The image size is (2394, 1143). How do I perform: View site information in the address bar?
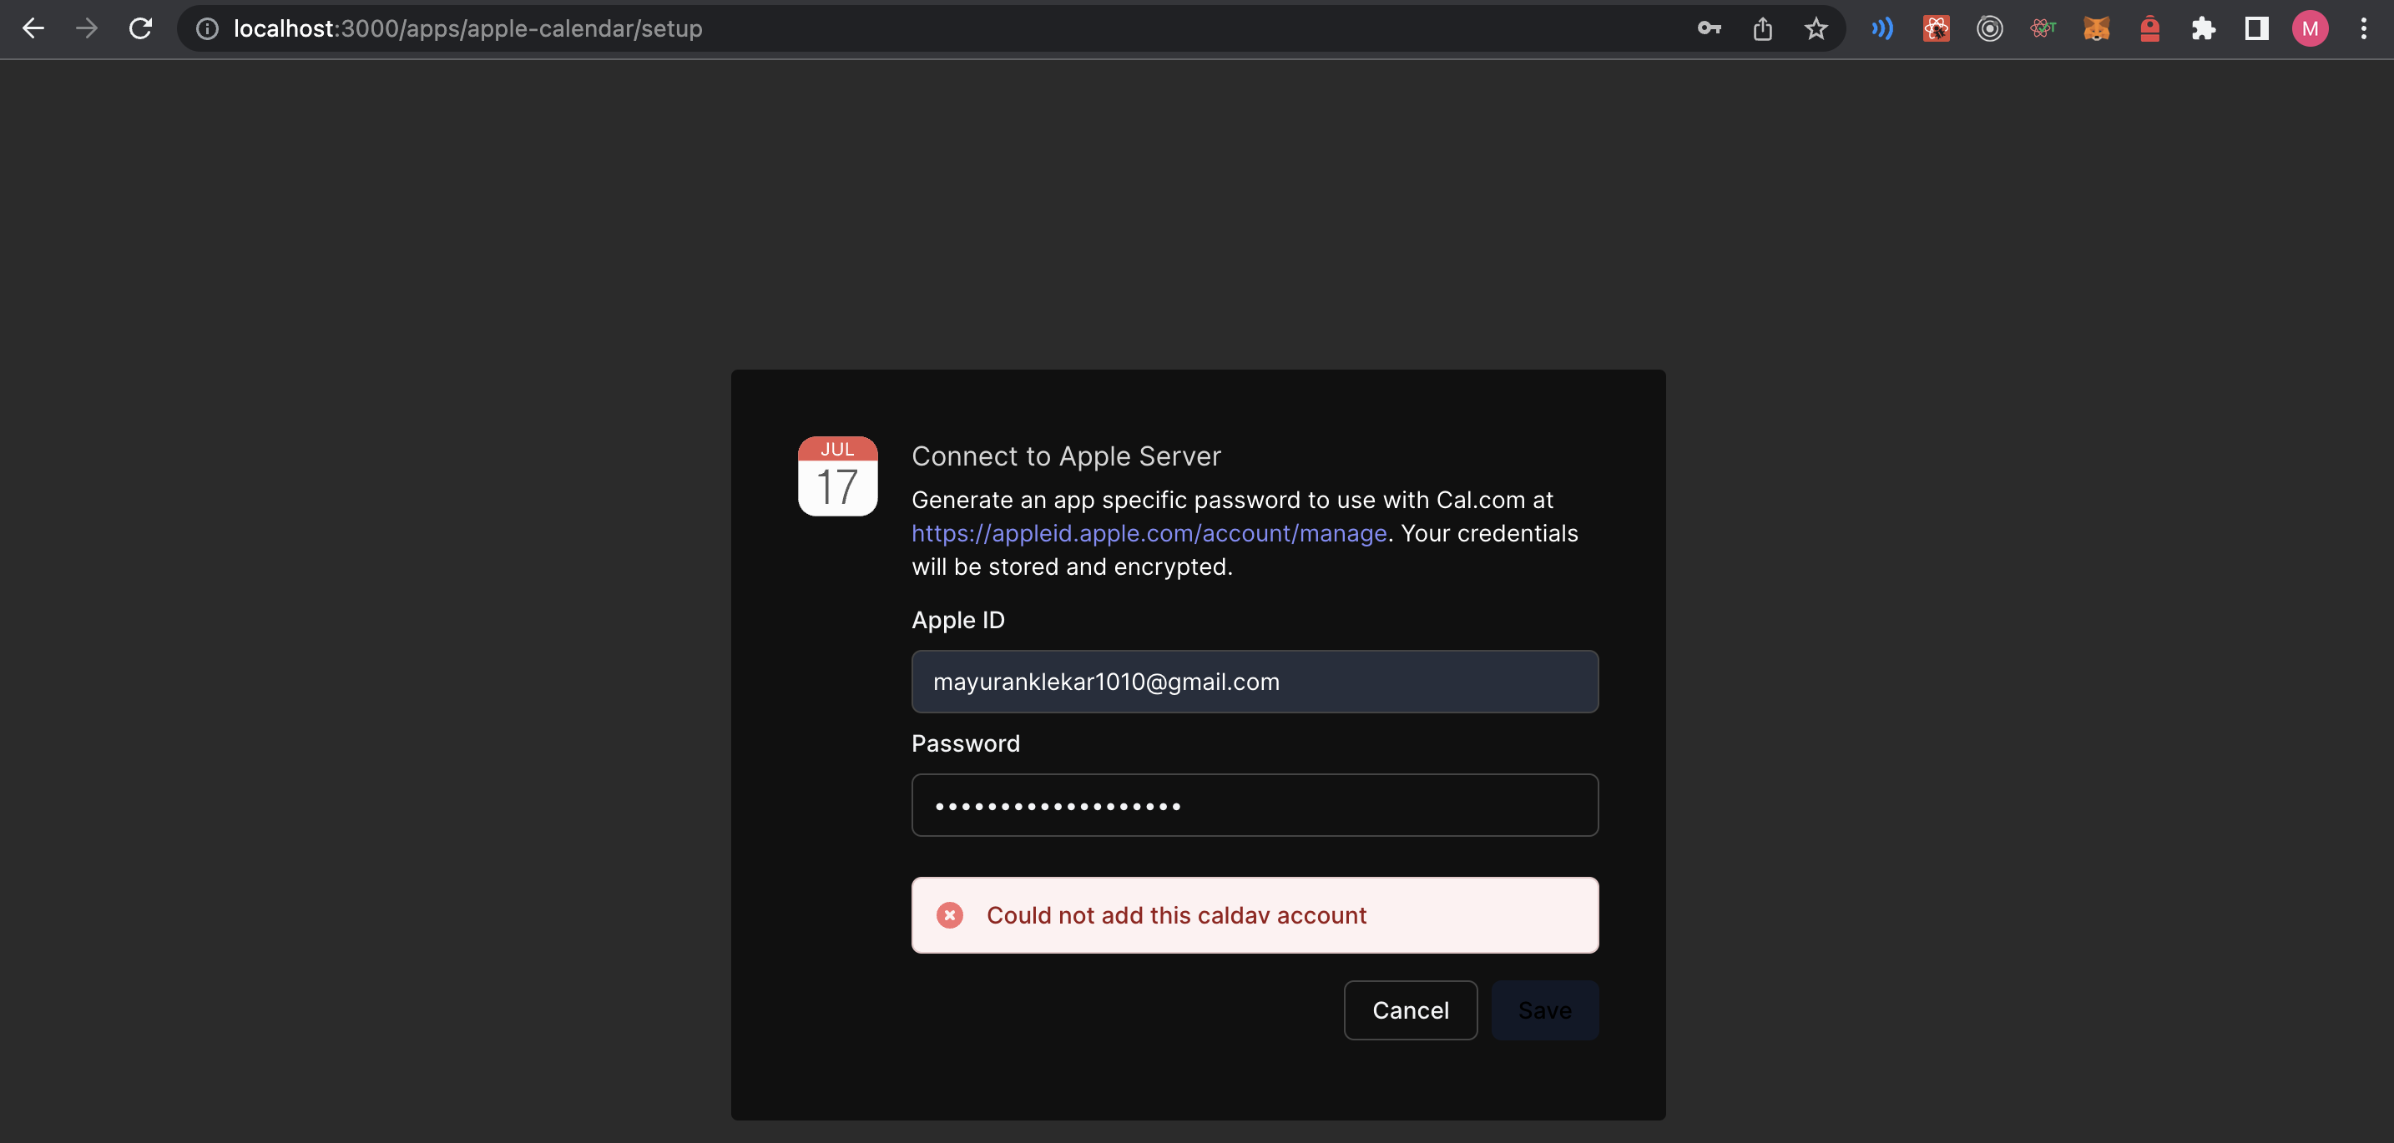pyautogui.click(x=207, y=29)
